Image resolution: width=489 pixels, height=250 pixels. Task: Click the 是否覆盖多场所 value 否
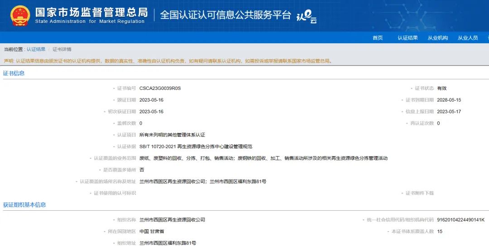pos(142,170)
